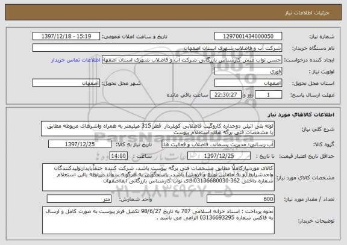Click the label استان محل تحویل
Viewport: 347px width, 245px height.
pyautogui.click(x=313, y=84)
